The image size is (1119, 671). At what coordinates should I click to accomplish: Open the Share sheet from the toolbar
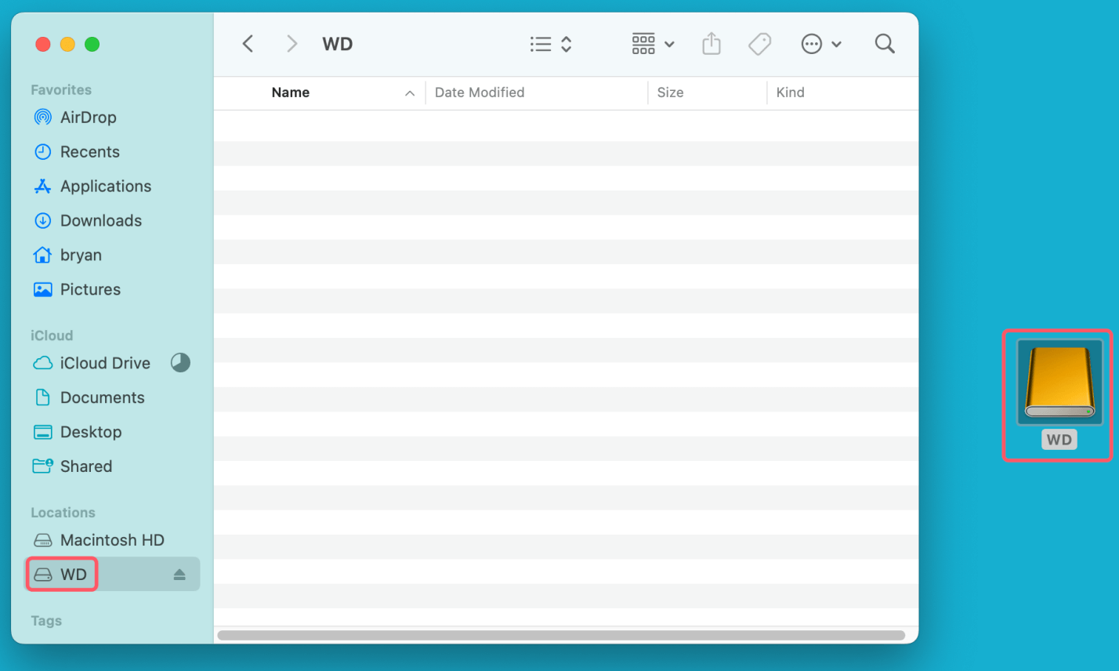(712, 44)
